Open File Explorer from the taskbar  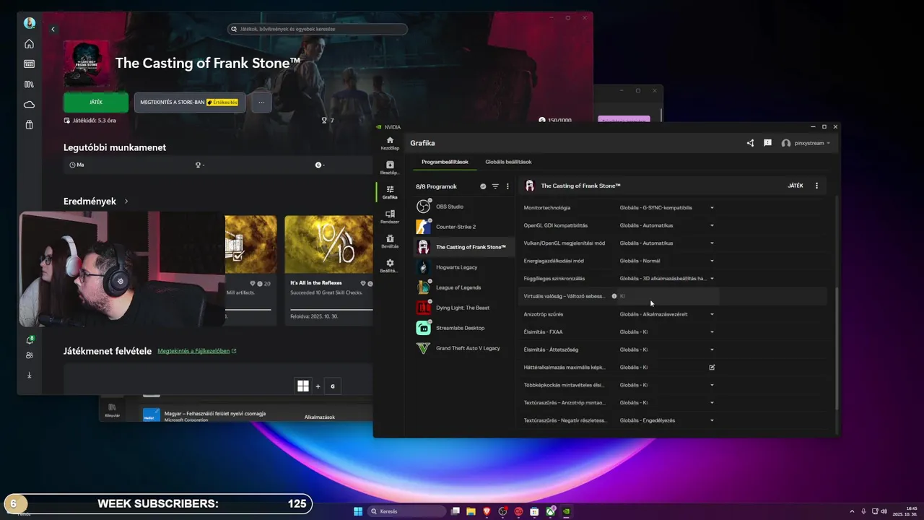pyautogui.click(x=471, y=511)
